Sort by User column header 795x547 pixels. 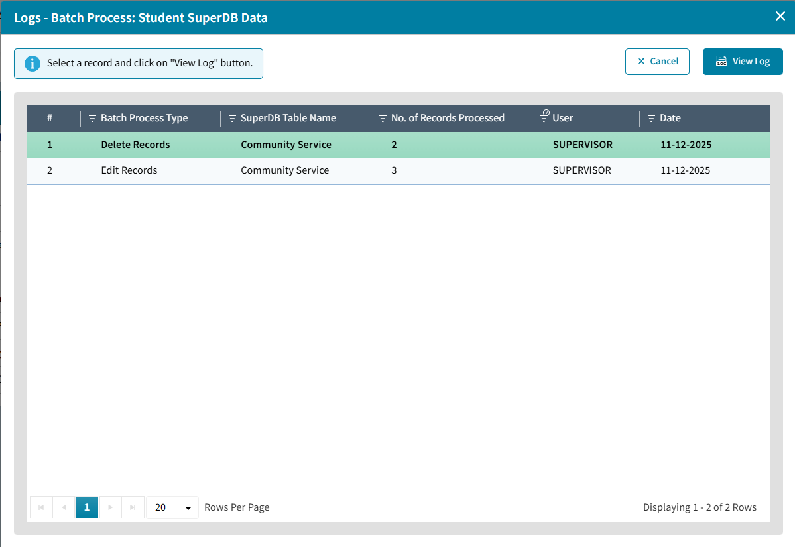pyautogui.click(x=562, y=118)
